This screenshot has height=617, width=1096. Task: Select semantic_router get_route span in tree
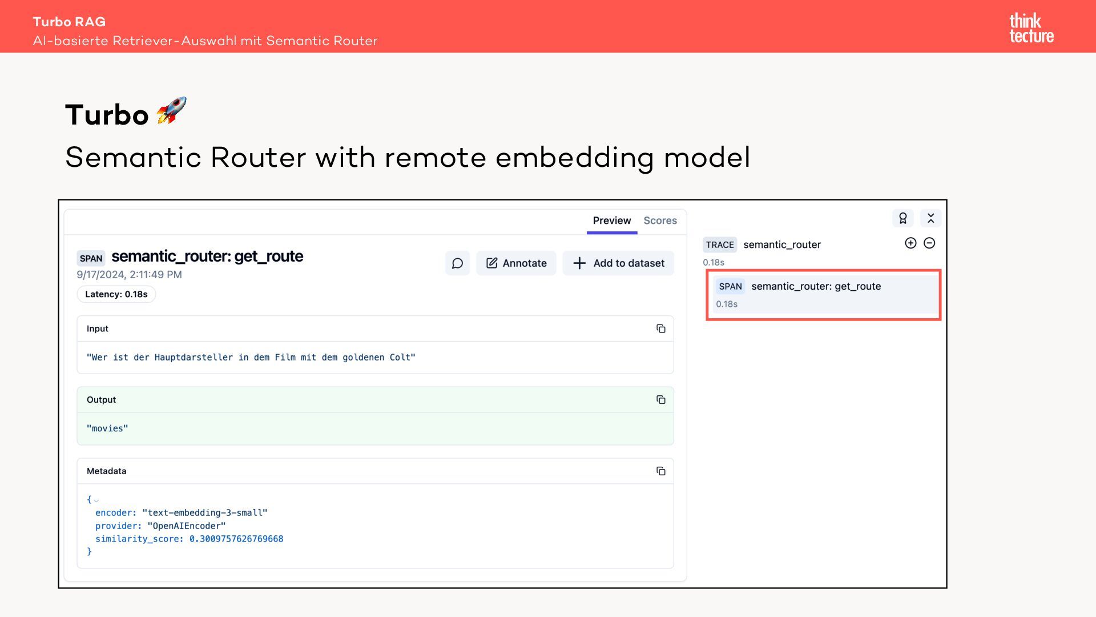click(x=815, y=287)
